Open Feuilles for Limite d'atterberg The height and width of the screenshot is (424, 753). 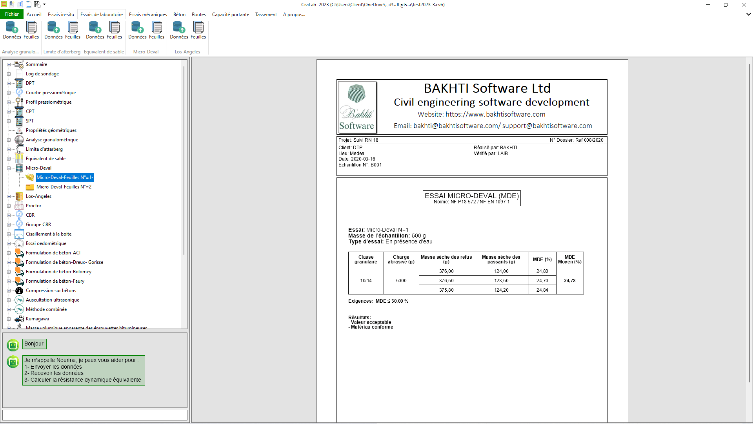(73, 30)
